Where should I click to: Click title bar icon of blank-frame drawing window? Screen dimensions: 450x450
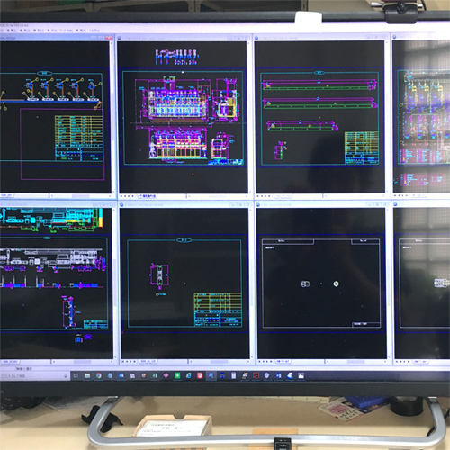pyautogui.click(x=258, y=205)
